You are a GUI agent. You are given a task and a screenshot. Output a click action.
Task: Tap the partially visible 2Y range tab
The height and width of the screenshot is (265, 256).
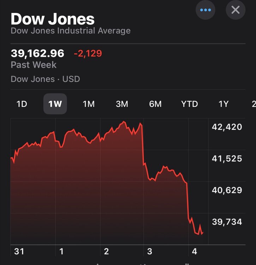tap(254, 104)
